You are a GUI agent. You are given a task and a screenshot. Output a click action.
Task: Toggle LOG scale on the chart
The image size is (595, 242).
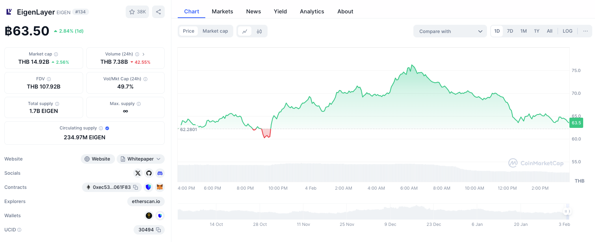coord(567,31)
